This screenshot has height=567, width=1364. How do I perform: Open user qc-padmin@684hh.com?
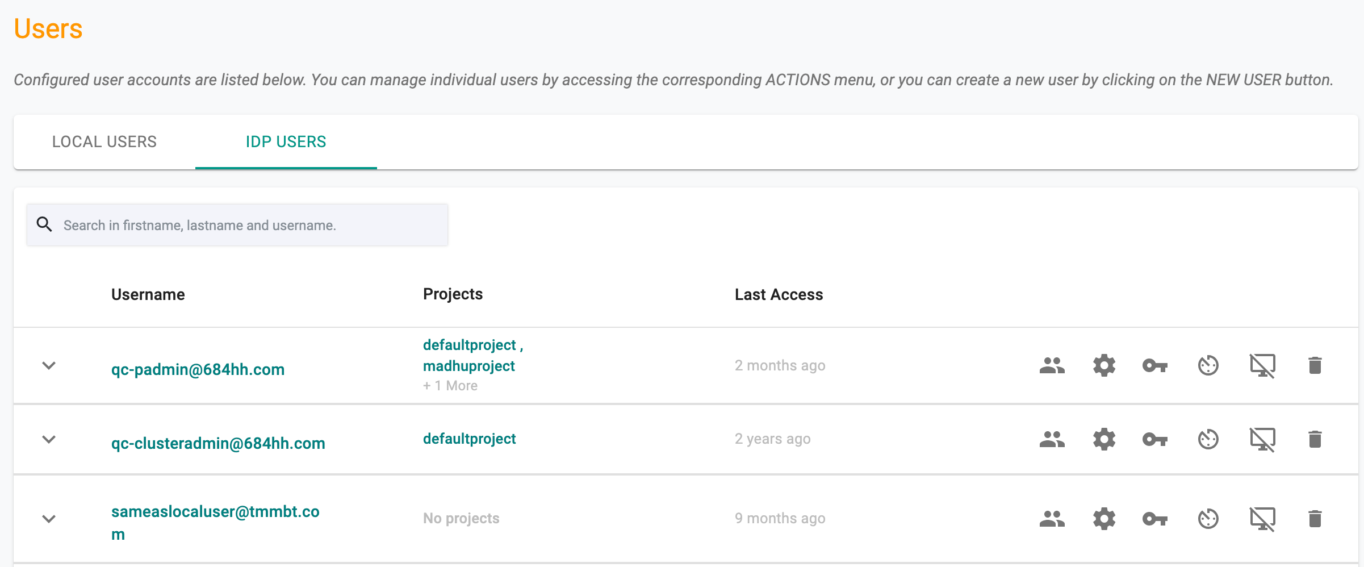(x=198, y=369)
